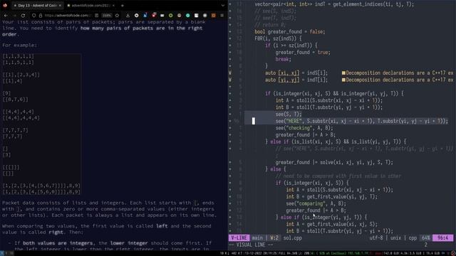Click the 'see("checking", A, B);' line

(304, 128)
